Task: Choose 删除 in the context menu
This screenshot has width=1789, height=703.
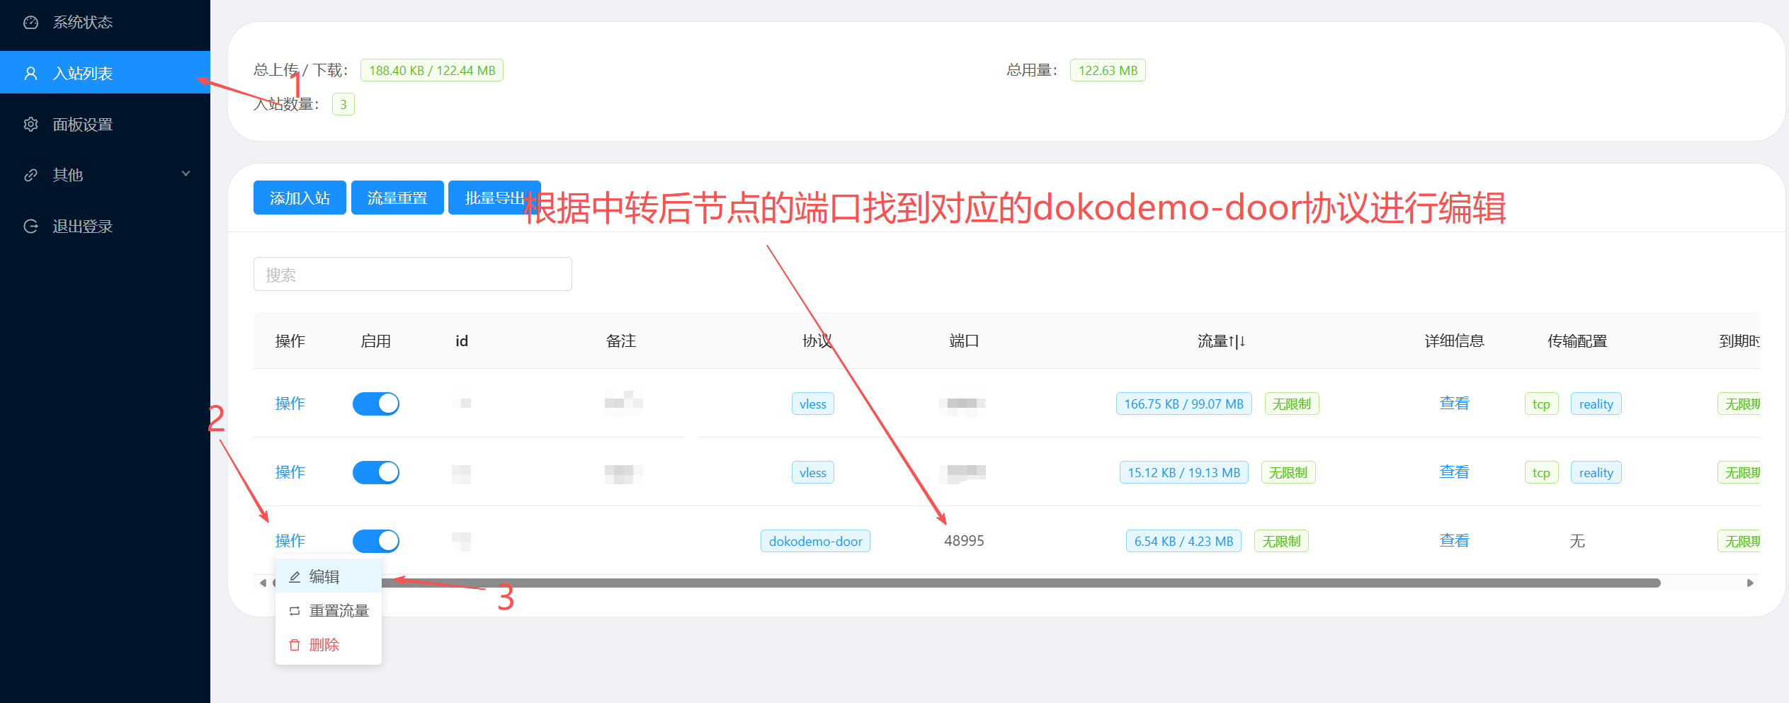Action: [x=329, y=645]
